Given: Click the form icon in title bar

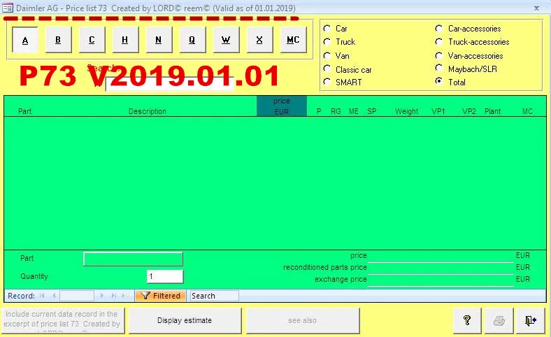Looking at the screenshot, I should (8, 8).
